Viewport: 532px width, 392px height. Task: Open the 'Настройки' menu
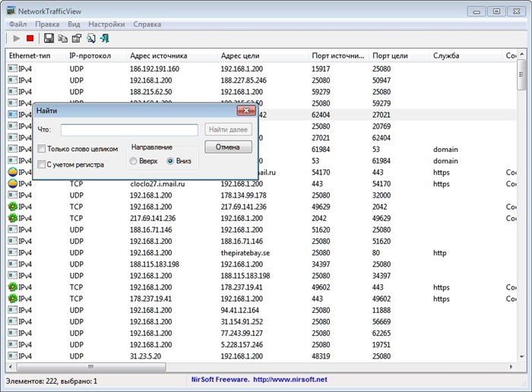tap(106, 24)
